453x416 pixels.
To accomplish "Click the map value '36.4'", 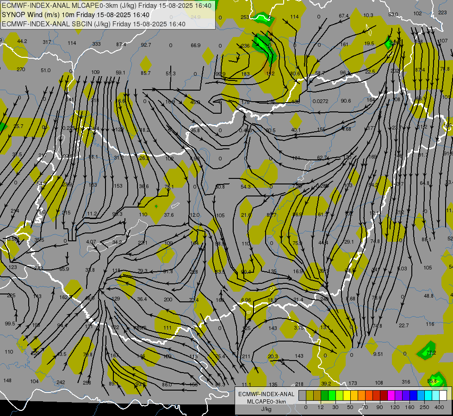I will 142,299.
